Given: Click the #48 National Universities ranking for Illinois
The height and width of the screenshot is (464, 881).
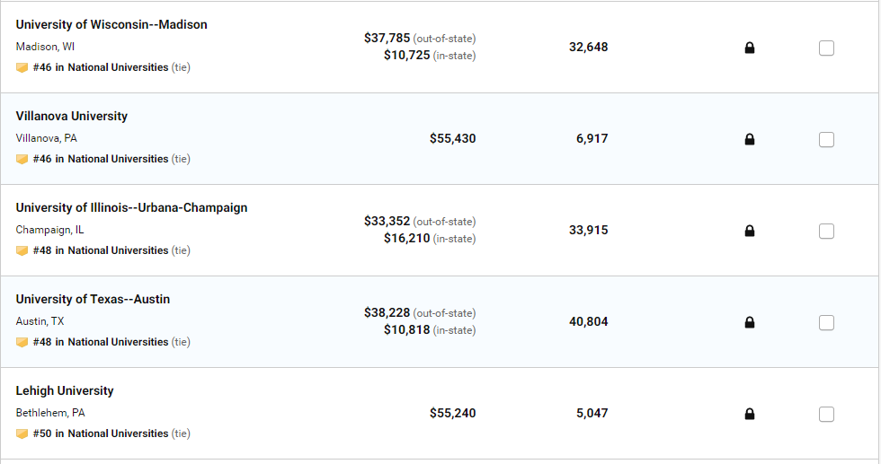Looking at the screenshot, I should click(101, 250).
